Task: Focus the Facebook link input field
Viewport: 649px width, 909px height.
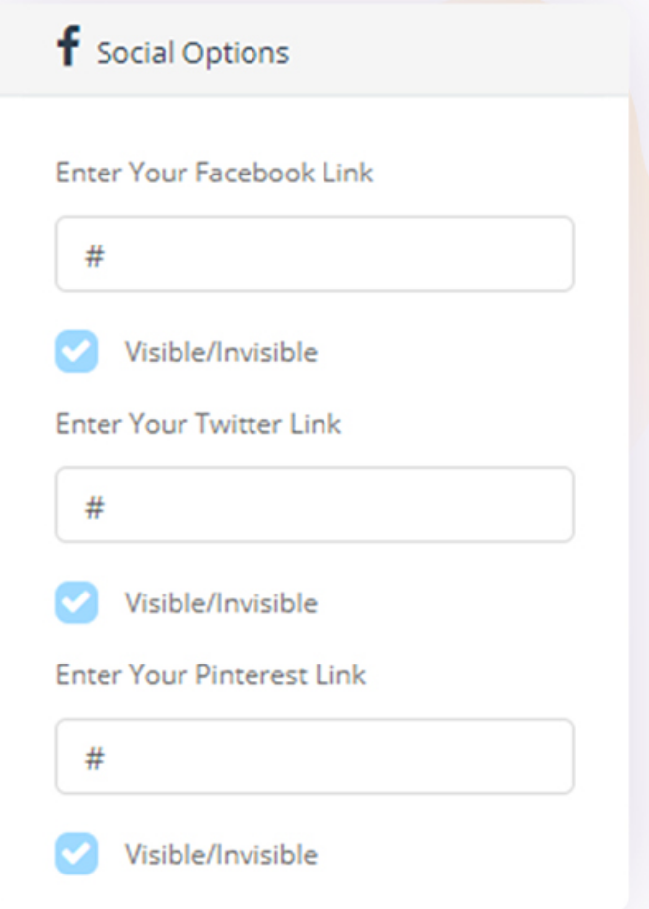Action: pos(315,254)
